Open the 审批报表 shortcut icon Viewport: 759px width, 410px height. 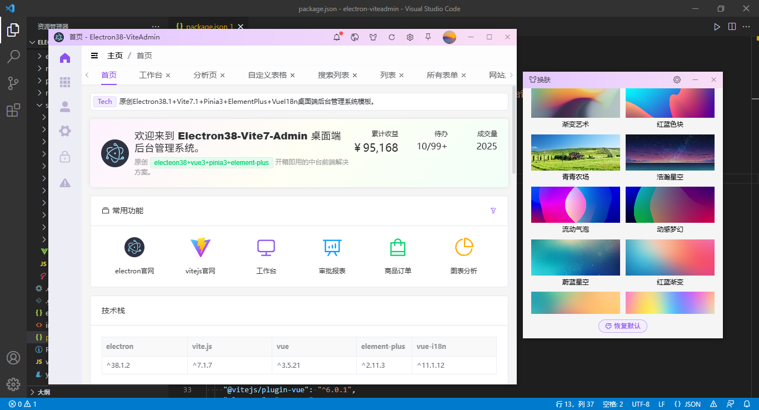(332, 247)
